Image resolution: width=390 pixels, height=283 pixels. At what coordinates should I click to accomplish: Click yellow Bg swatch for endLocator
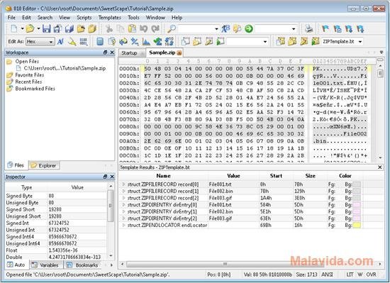tap(357, 226)
